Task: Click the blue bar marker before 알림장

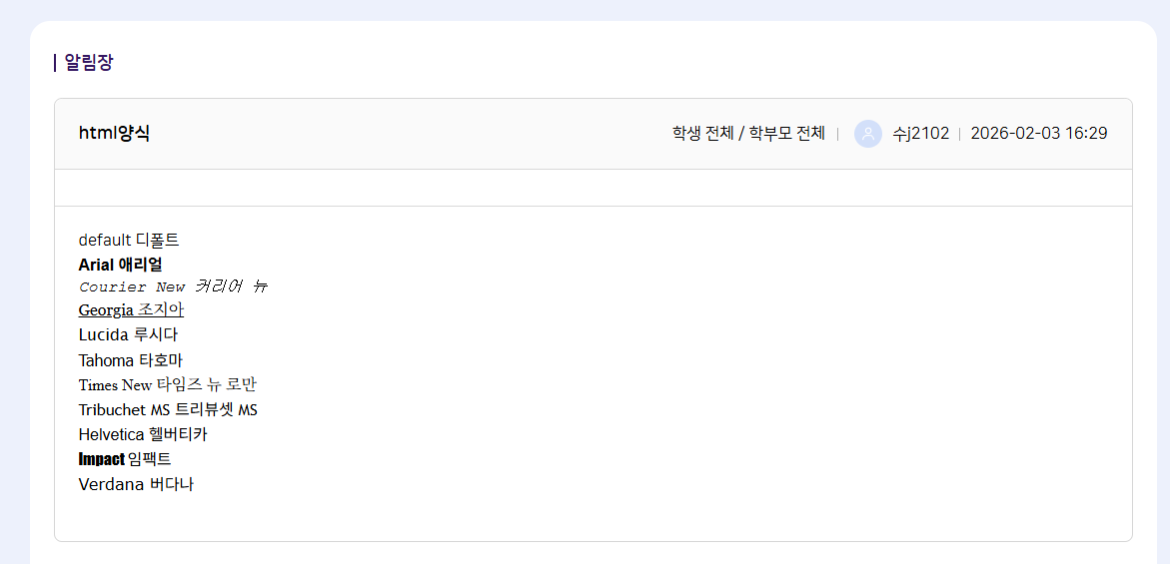Action: [55, 63]
